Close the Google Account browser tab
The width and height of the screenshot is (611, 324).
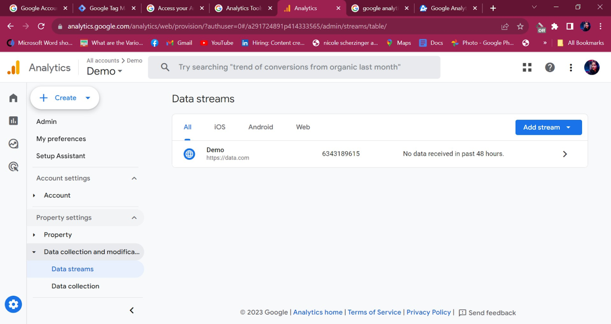pyautogui.click(x=65, y=8)
